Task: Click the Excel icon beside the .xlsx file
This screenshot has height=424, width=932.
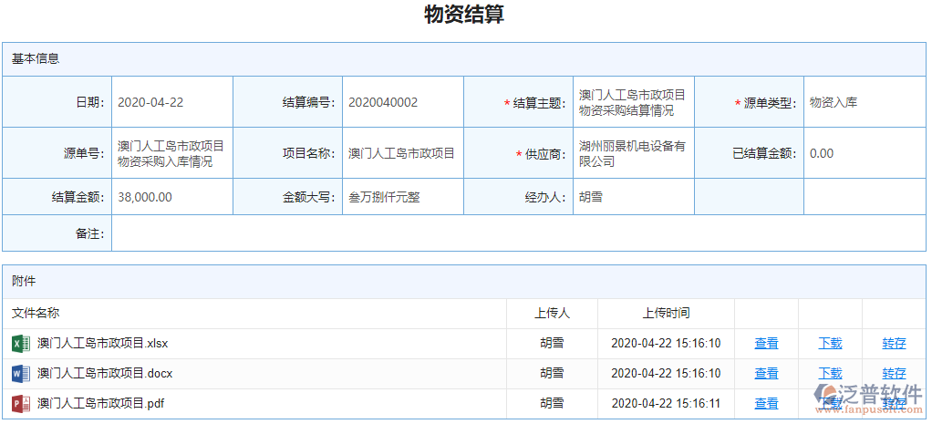Action: pyautogui.click(x=20, y=344)
